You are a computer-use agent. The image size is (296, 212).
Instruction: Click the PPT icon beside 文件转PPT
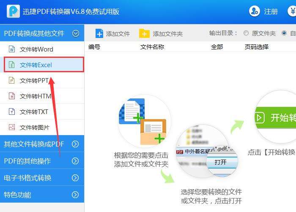12,80
